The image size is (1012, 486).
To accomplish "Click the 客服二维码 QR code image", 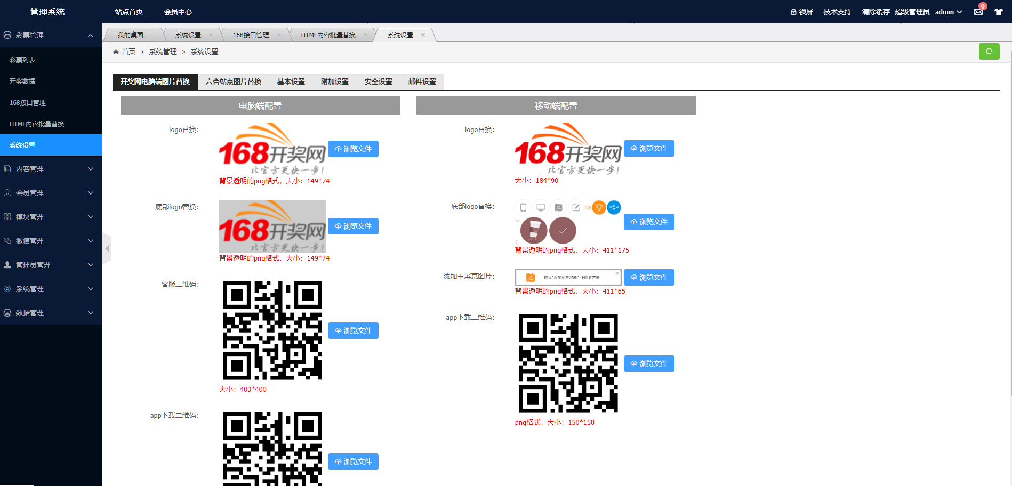I will click(x=272, y=330).
